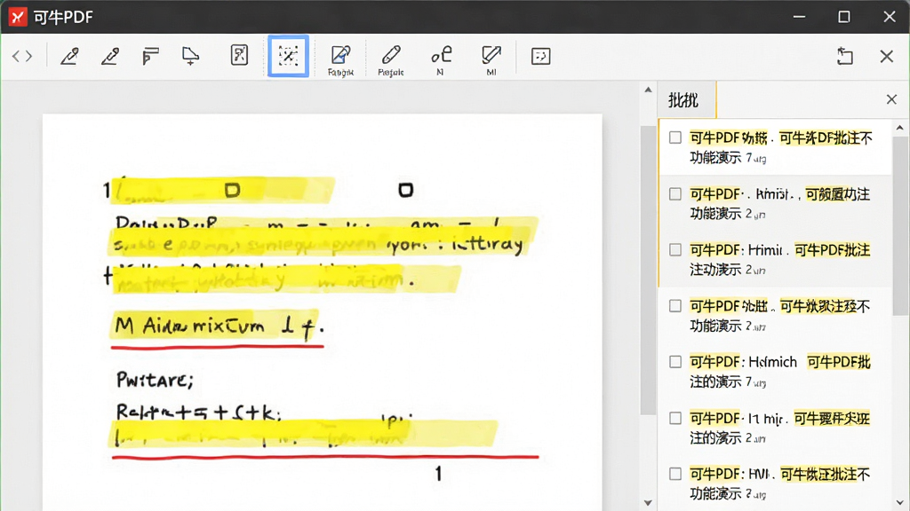Select the pen tool next to the flag icon

(109, 56)
